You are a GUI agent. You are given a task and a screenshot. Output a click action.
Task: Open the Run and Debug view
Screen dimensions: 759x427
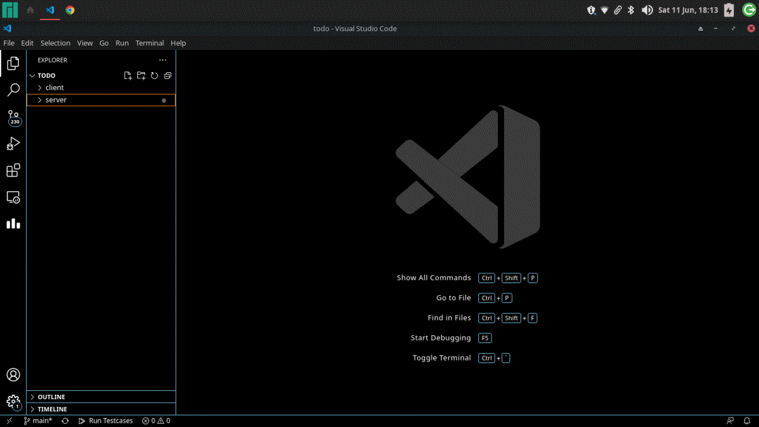click(13, 144)
